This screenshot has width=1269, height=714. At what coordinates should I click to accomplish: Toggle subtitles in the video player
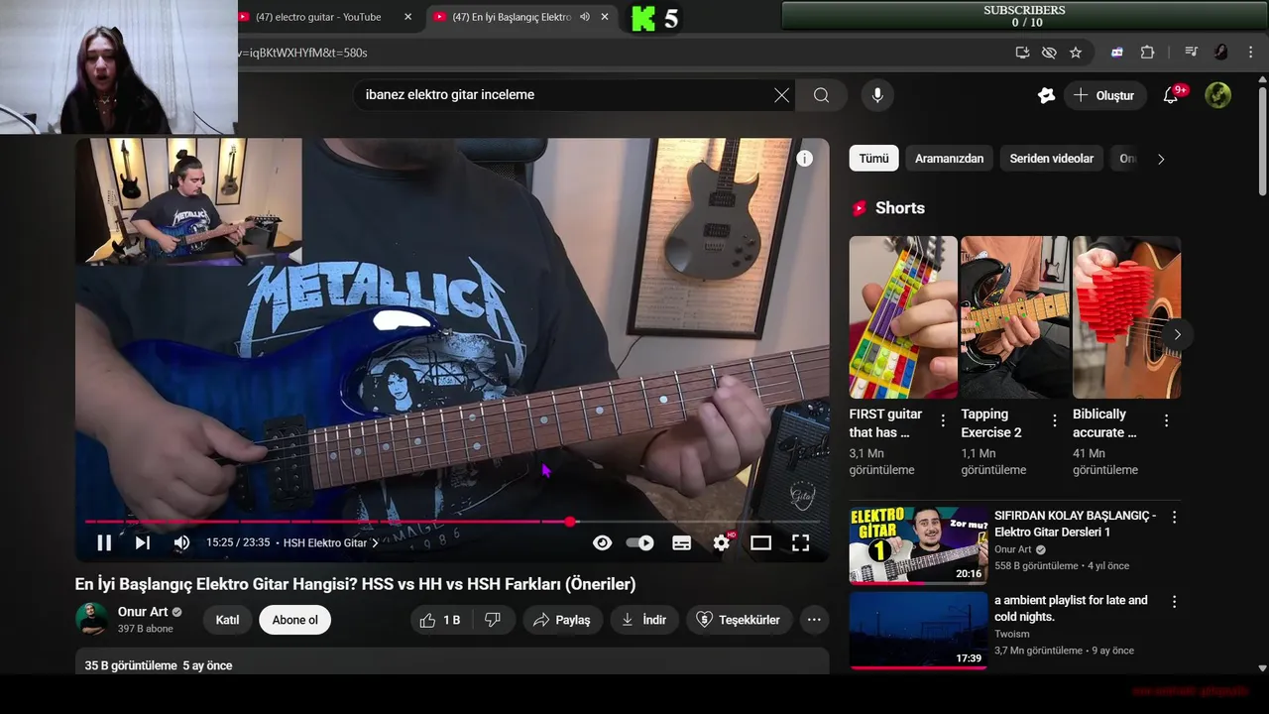[681, 542]
